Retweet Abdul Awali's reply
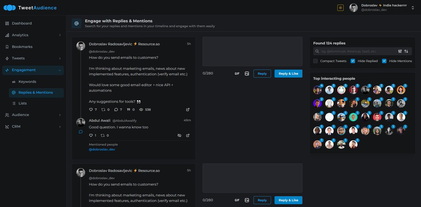421x207 pixels. click(103, 135)
